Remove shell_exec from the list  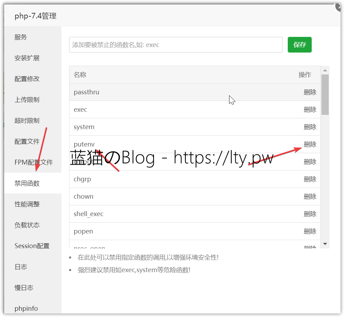click(310, 214)
